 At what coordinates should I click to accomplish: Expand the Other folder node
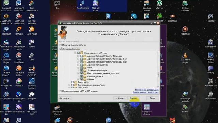(x=78, y=68)
